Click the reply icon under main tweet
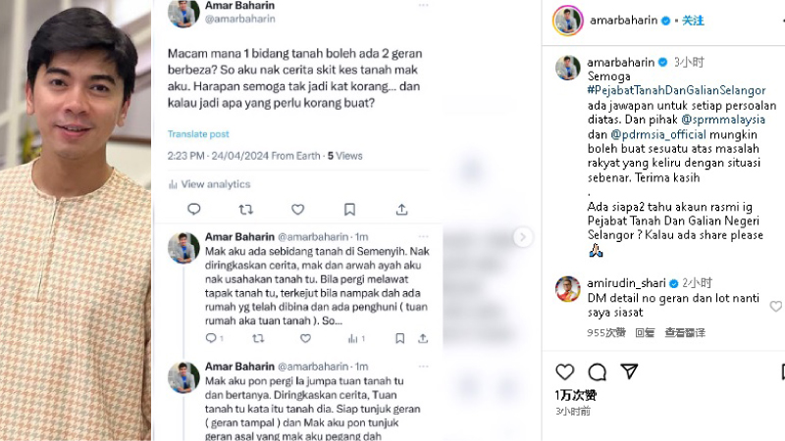 [x=193, y=209]
